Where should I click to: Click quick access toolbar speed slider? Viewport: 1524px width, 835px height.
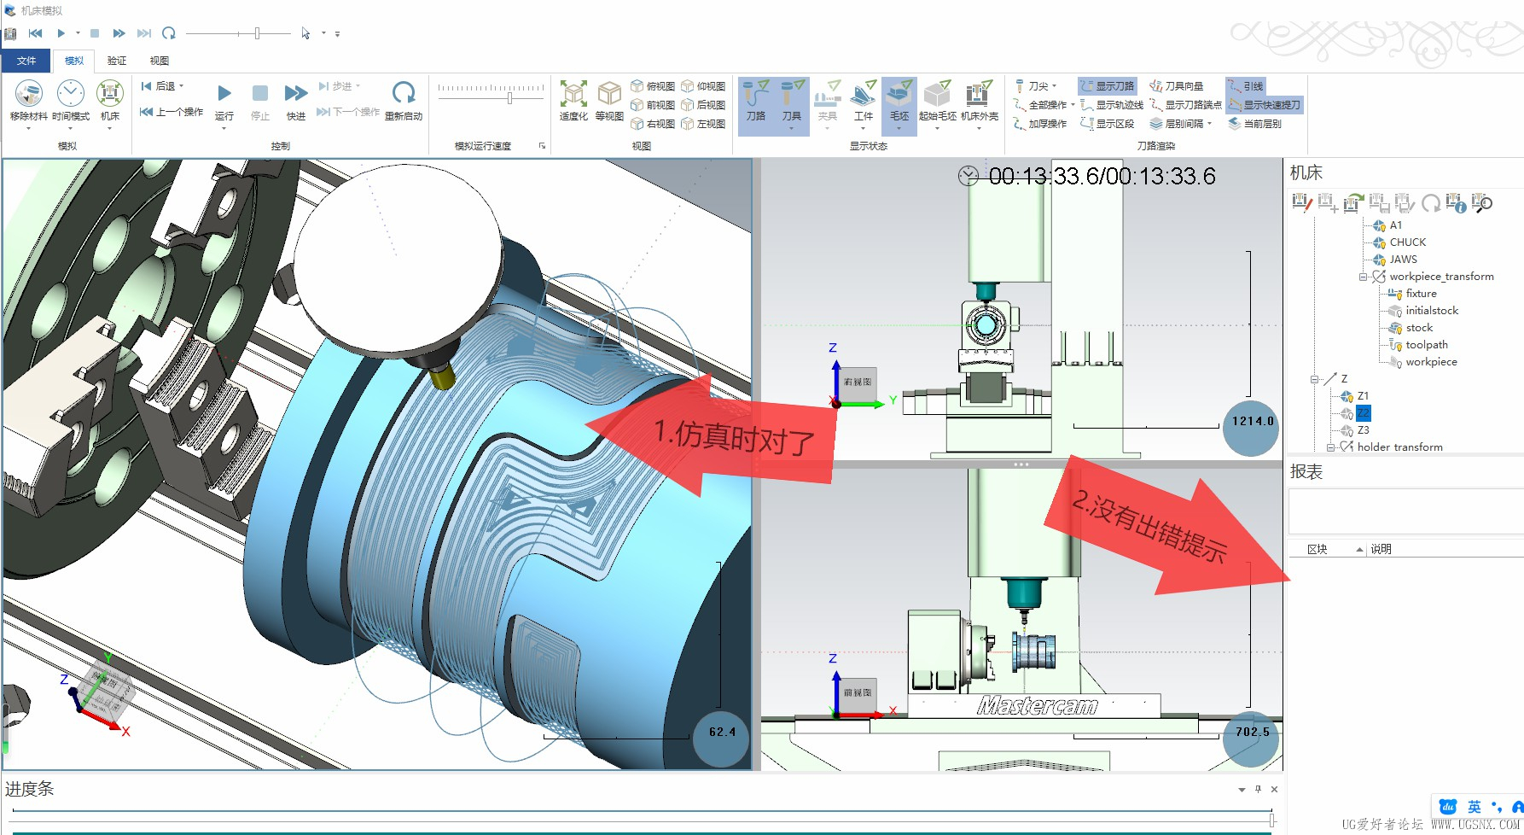pyautogui.click(x=257, y=33)
